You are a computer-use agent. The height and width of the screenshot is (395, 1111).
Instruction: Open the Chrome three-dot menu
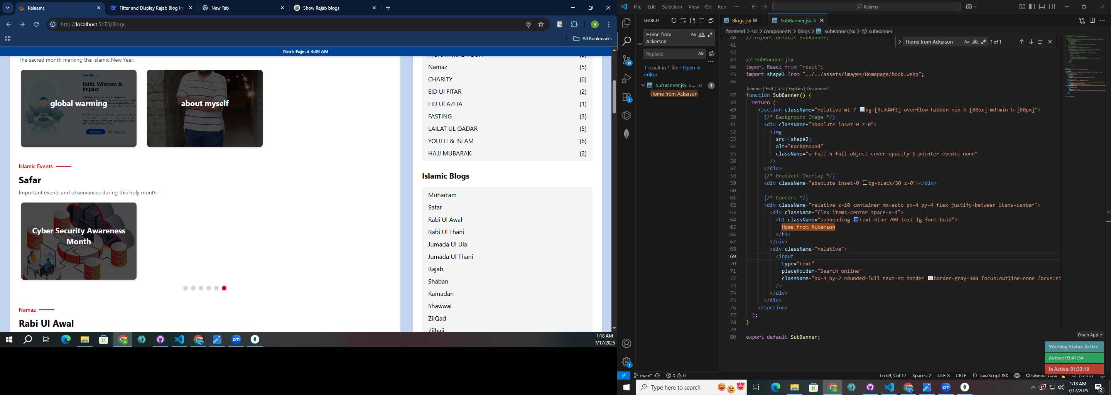[609, 25]
